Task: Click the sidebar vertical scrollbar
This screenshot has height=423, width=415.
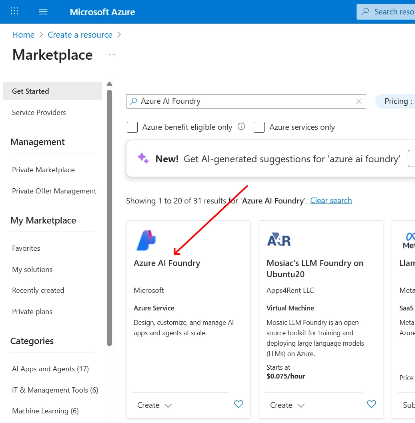Action: (109, 218)
